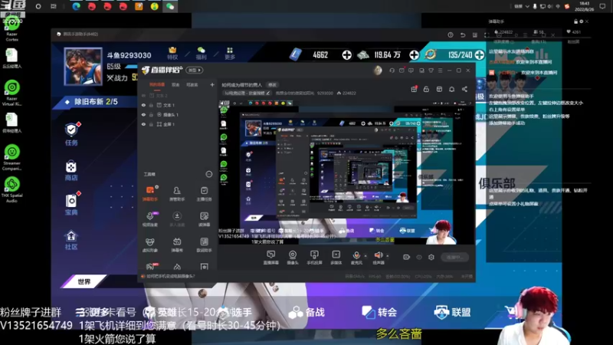The width and height of the screenshot is (613, 345).
Task: Open customer service headset icon
Action: click(x=392, y=71)
